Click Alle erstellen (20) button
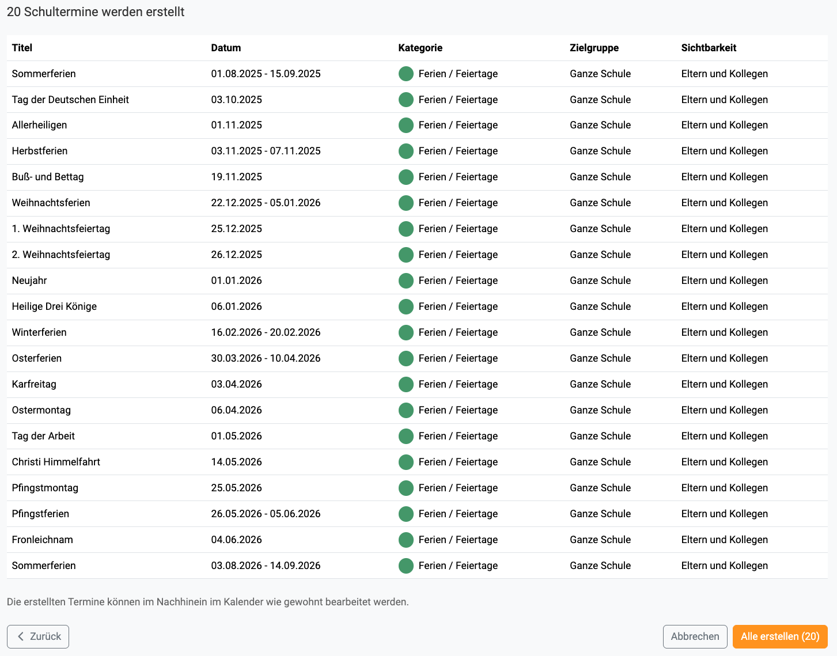This screenshot has width=837, height=656. [779, 636]
